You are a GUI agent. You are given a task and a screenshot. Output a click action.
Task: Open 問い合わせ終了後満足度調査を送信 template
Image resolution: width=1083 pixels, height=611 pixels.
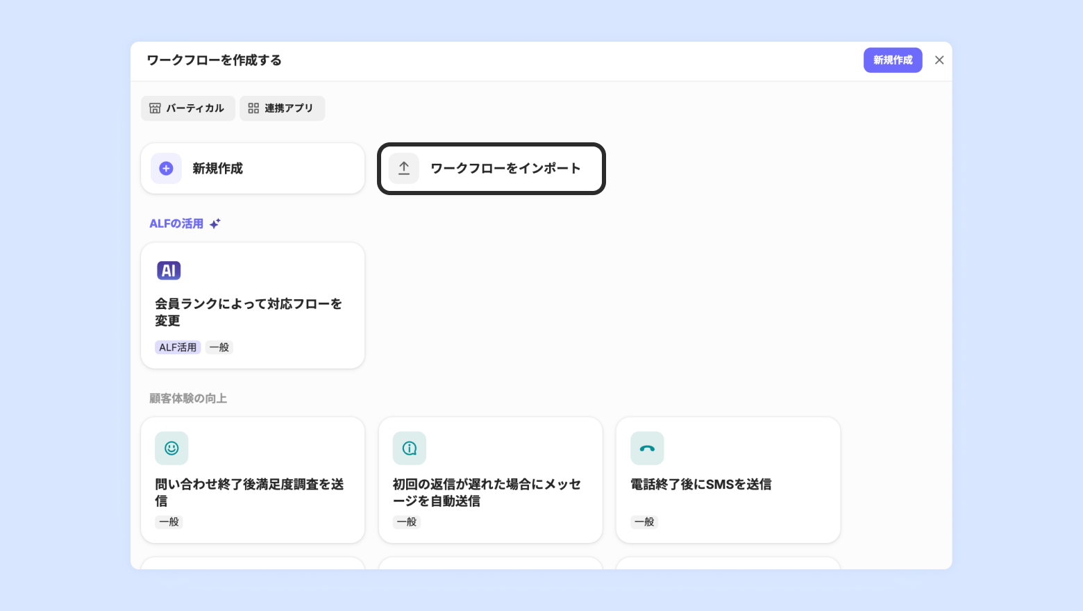click(253, 480)
